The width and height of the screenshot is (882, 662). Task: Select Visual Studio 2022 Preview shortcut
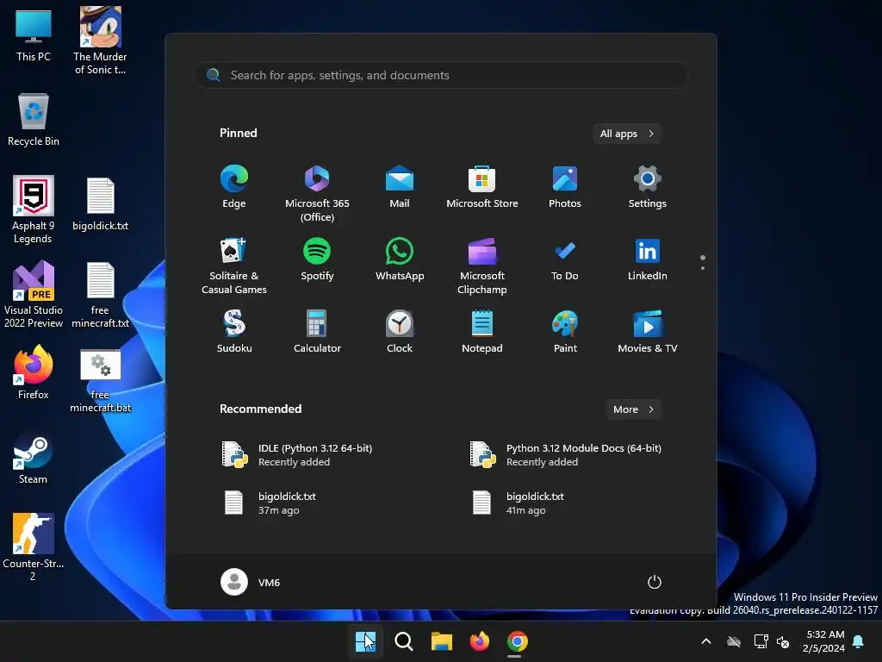pyautogui.click(x=34, y=295)
